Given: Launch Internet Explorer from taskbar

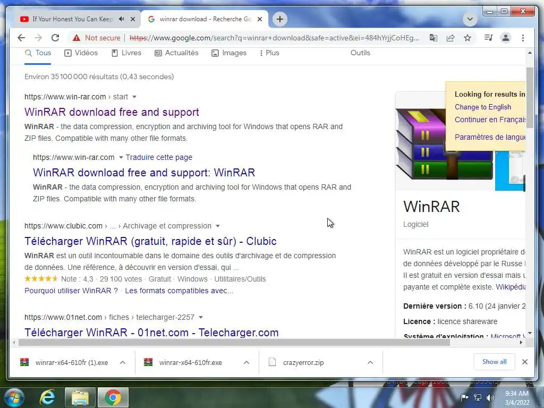Looking at the screenshot, I should (x=47, y=397).
